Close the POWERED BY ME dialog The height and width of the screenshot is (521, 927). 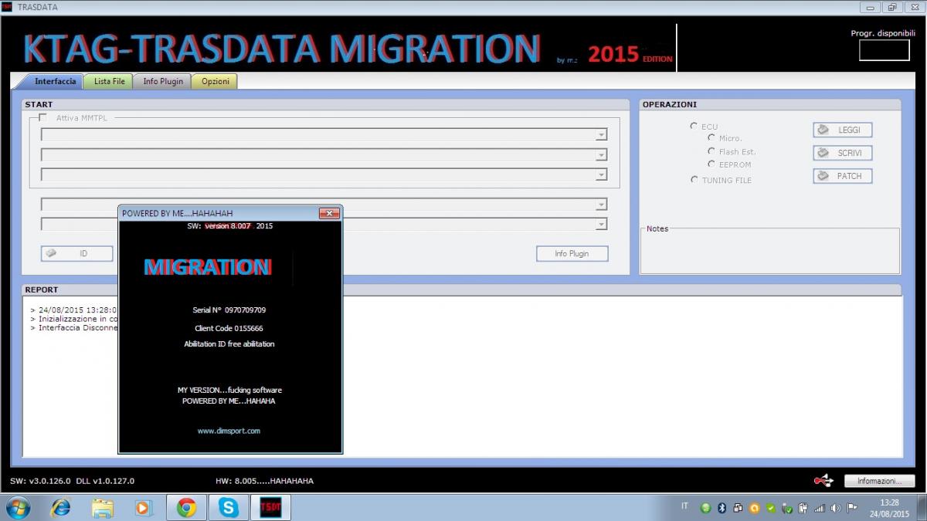tap(329, 213)
